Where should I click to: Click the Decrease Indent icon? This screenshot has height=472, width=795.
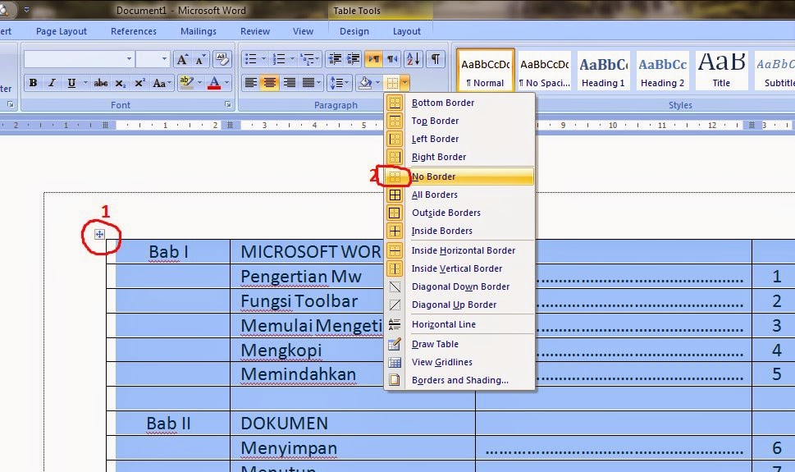(x=335, y=59)
